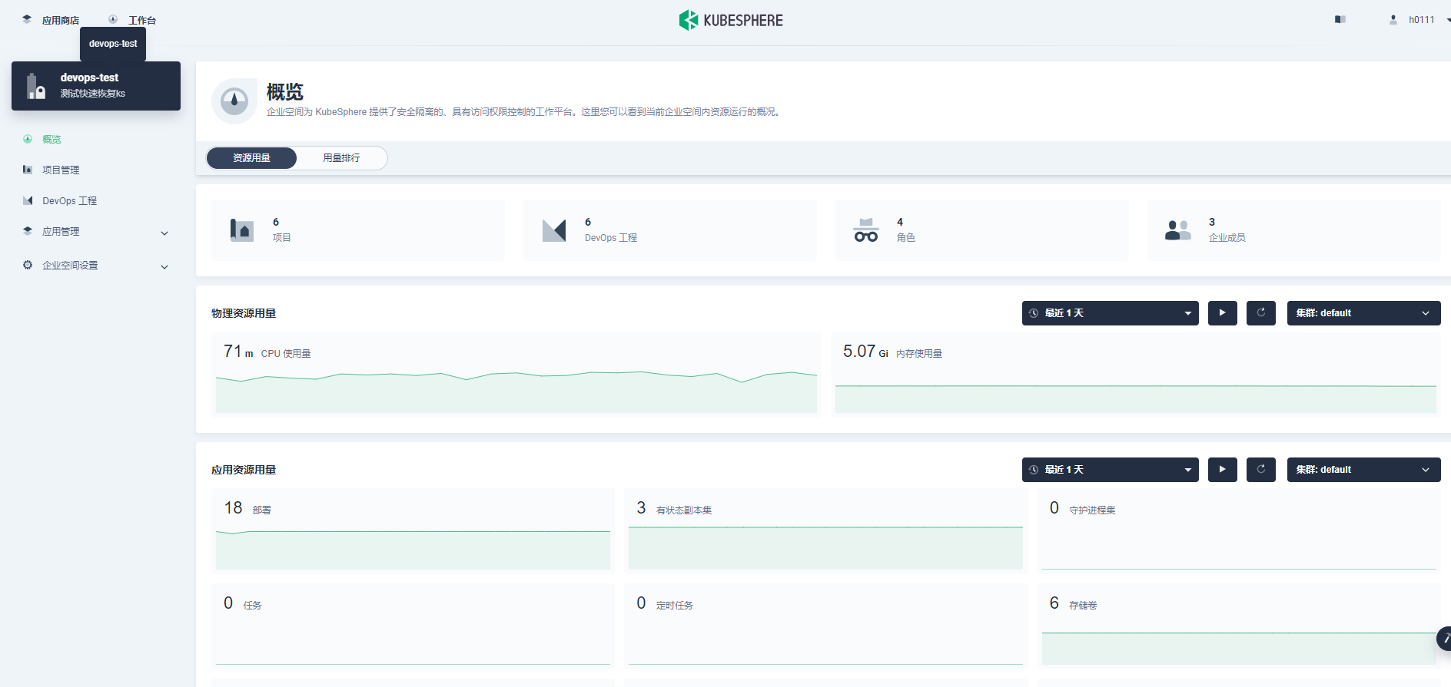1451x687 pixels.
Task: Expand the 应用管理 chevron
Action: tap(164, 233)
